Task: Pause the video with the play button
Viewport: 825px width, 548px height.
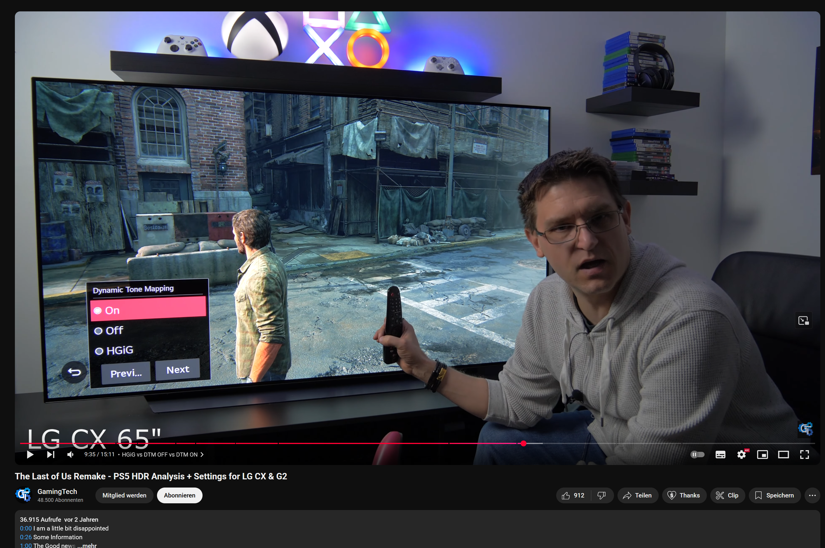Action: tap(30, 454)
